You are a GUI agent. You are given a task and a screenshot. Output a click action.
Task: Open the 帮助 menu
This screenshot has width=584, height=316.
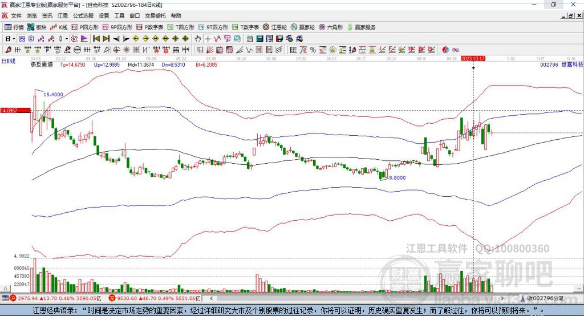point(176,15)
